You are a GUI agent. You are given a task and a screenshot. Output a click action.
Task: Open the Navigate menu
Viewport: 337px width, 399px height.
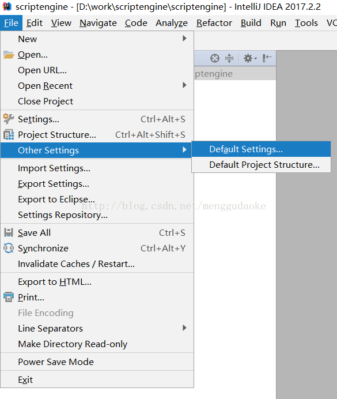98,23
